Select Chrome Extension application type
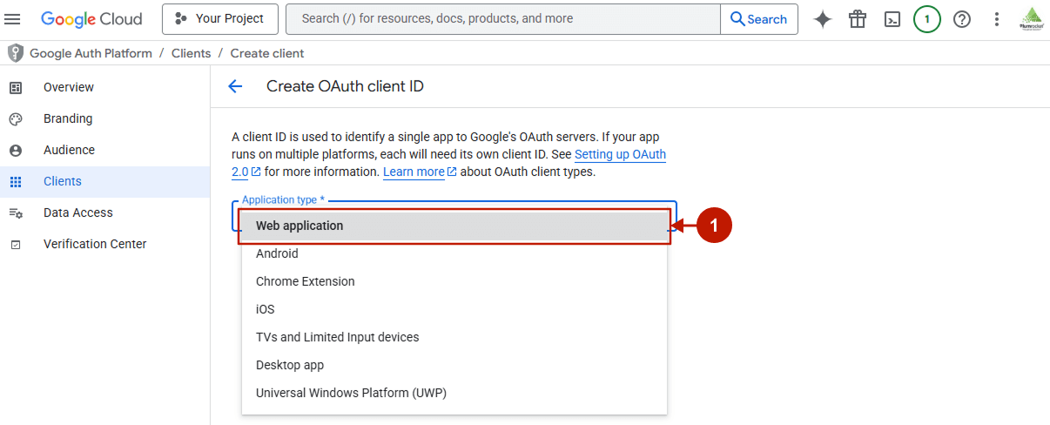 pyautogui.click(x=454, y=281)
